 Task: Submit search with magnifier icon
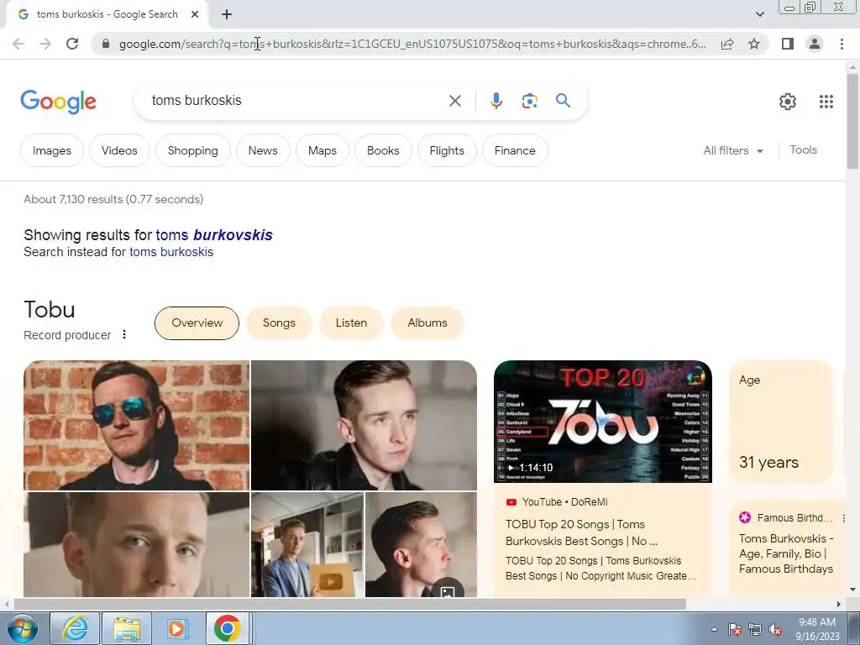pyautogui.click(x=563, y=101)
